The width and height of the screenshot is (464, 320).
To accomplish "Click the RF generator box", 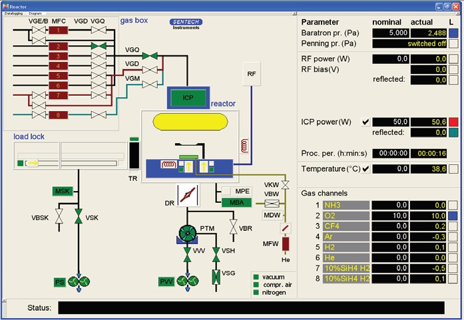I will coord(252,74).
